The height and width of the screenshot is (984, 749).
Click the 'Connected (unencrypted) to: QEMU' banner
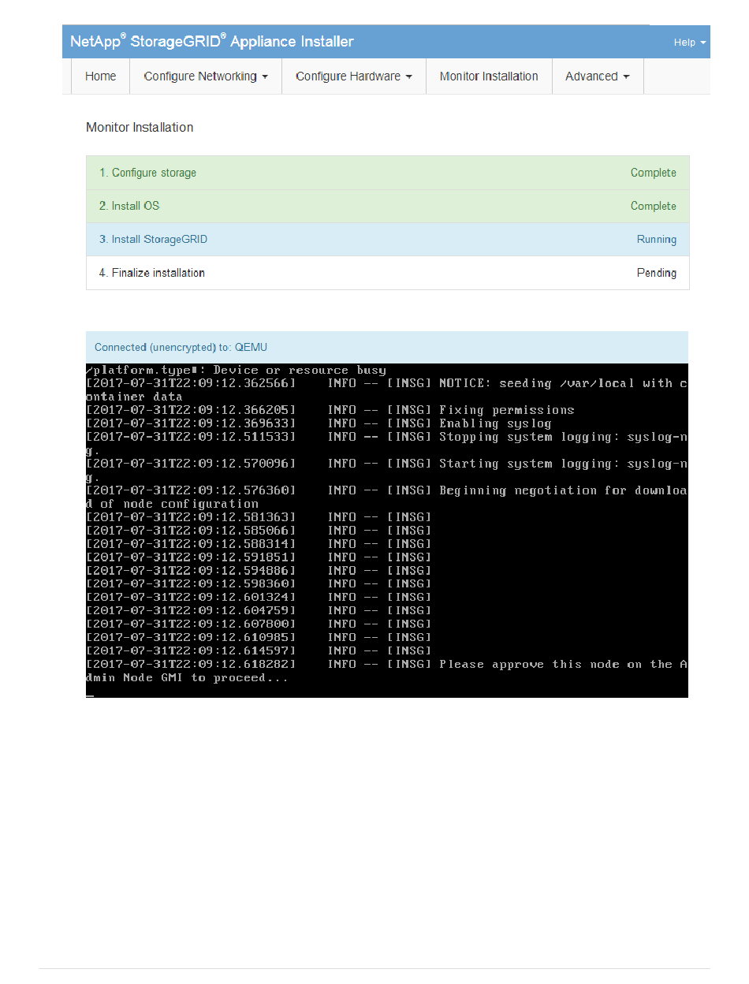point(387,347)
